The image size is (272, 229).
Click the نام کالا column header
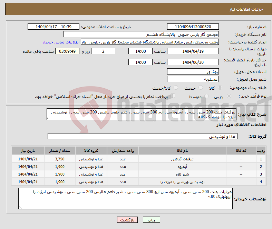[182, 151]
